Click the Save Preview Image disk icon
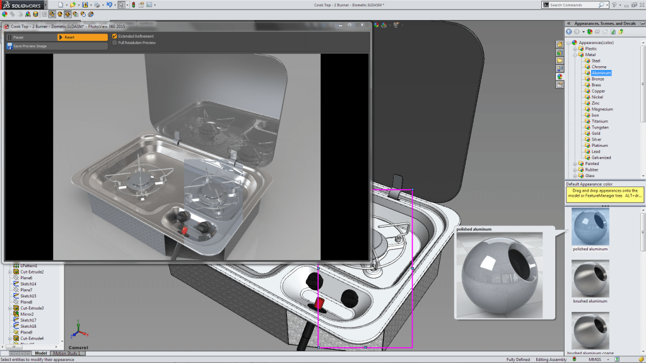 pyautogui.click(x=9, y=46)
